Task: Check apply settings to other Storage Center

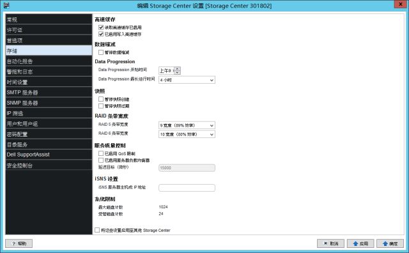Action: point(97,230)
